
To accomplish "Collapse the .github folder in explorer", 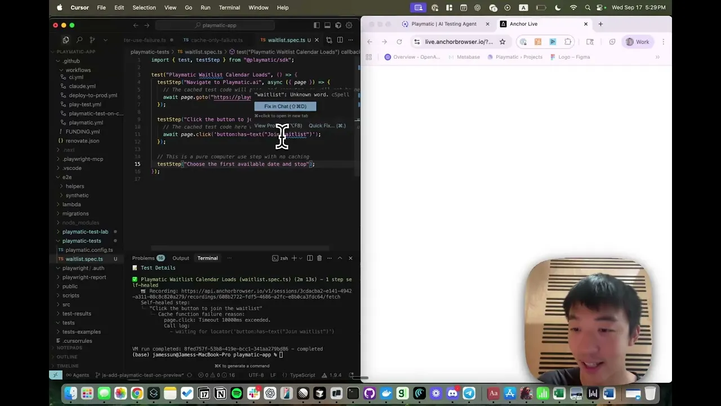I will [x=71, y=61].
